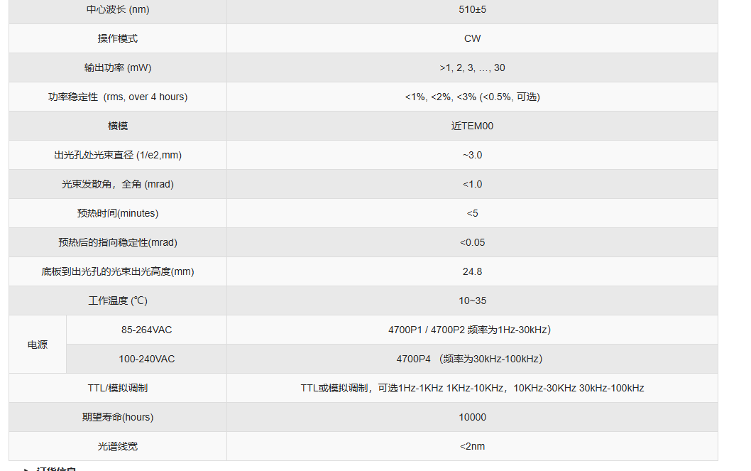Screen dimensions: 751x471
Task: Click the 电源 merged row header
Action: click(x=38, y=345)
